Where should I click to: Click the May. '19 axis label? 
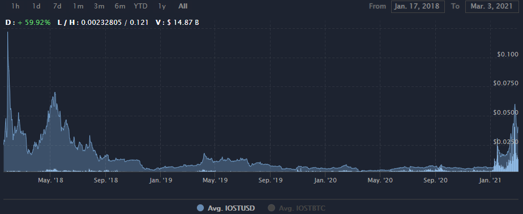pyautogui.click(x=215, y=180)
